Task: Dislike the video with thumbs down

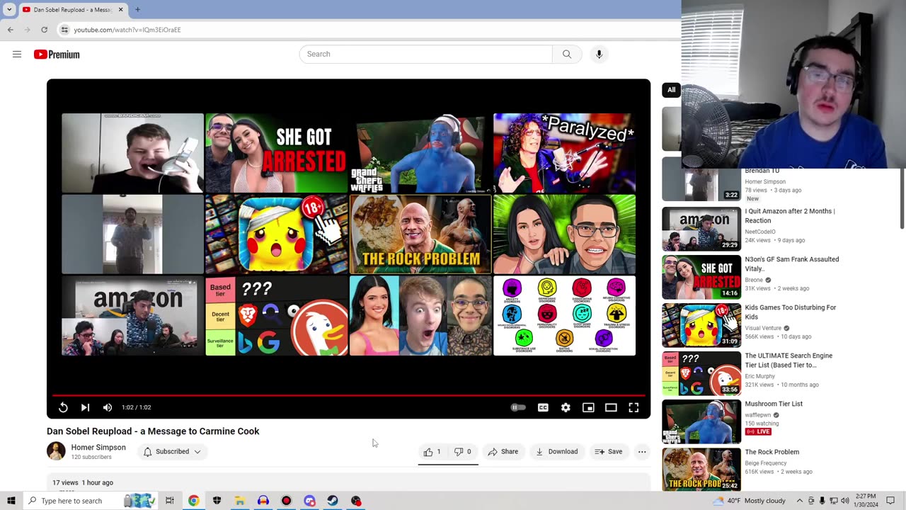Action: tap(463, 451)
